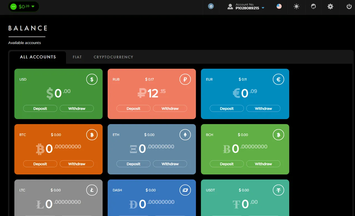Image resolution: width=355 pixels, height=216 pixels.
Task: Open notifications badge showing 0
Action: tap(211, 6)
